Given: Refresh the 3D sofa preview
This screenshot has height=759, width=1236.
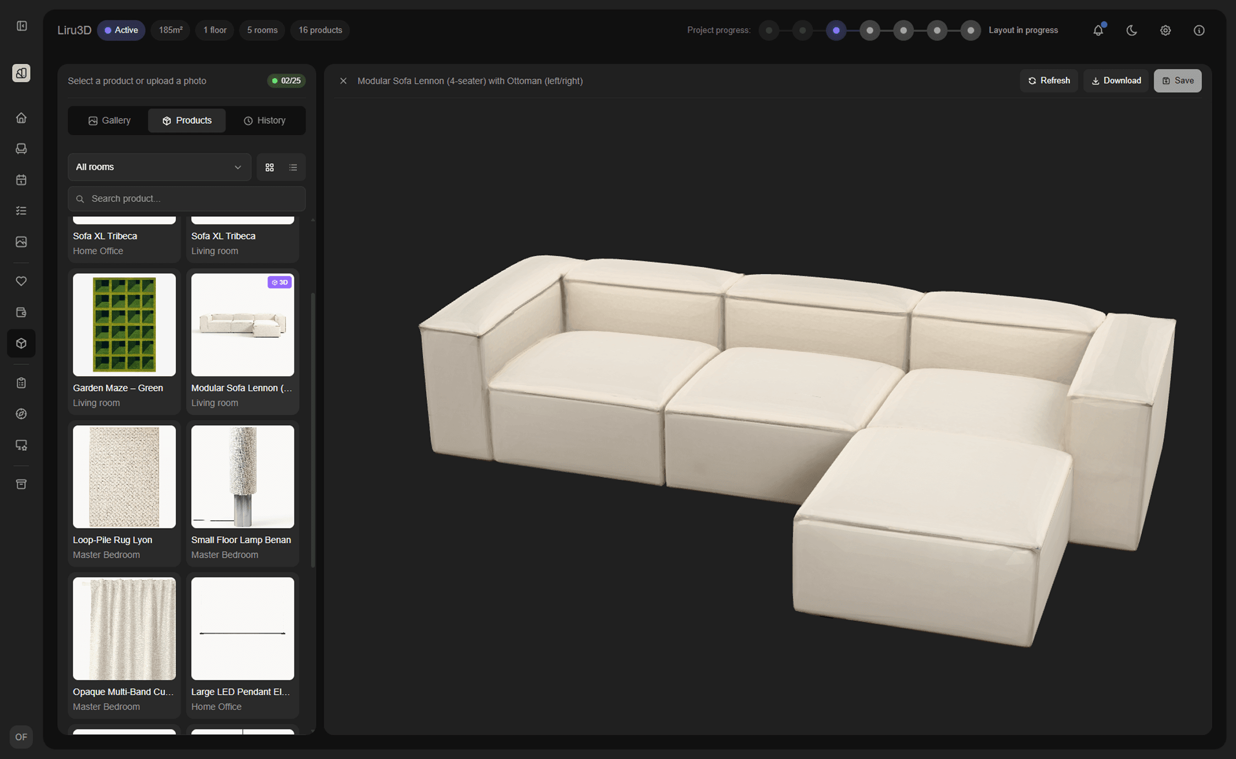Looking at the screenshot, I should coord(1048,80).
